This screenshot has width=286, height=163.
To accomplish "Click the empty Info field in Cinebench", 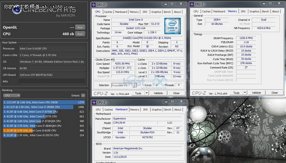I will [x=52, y=81].
